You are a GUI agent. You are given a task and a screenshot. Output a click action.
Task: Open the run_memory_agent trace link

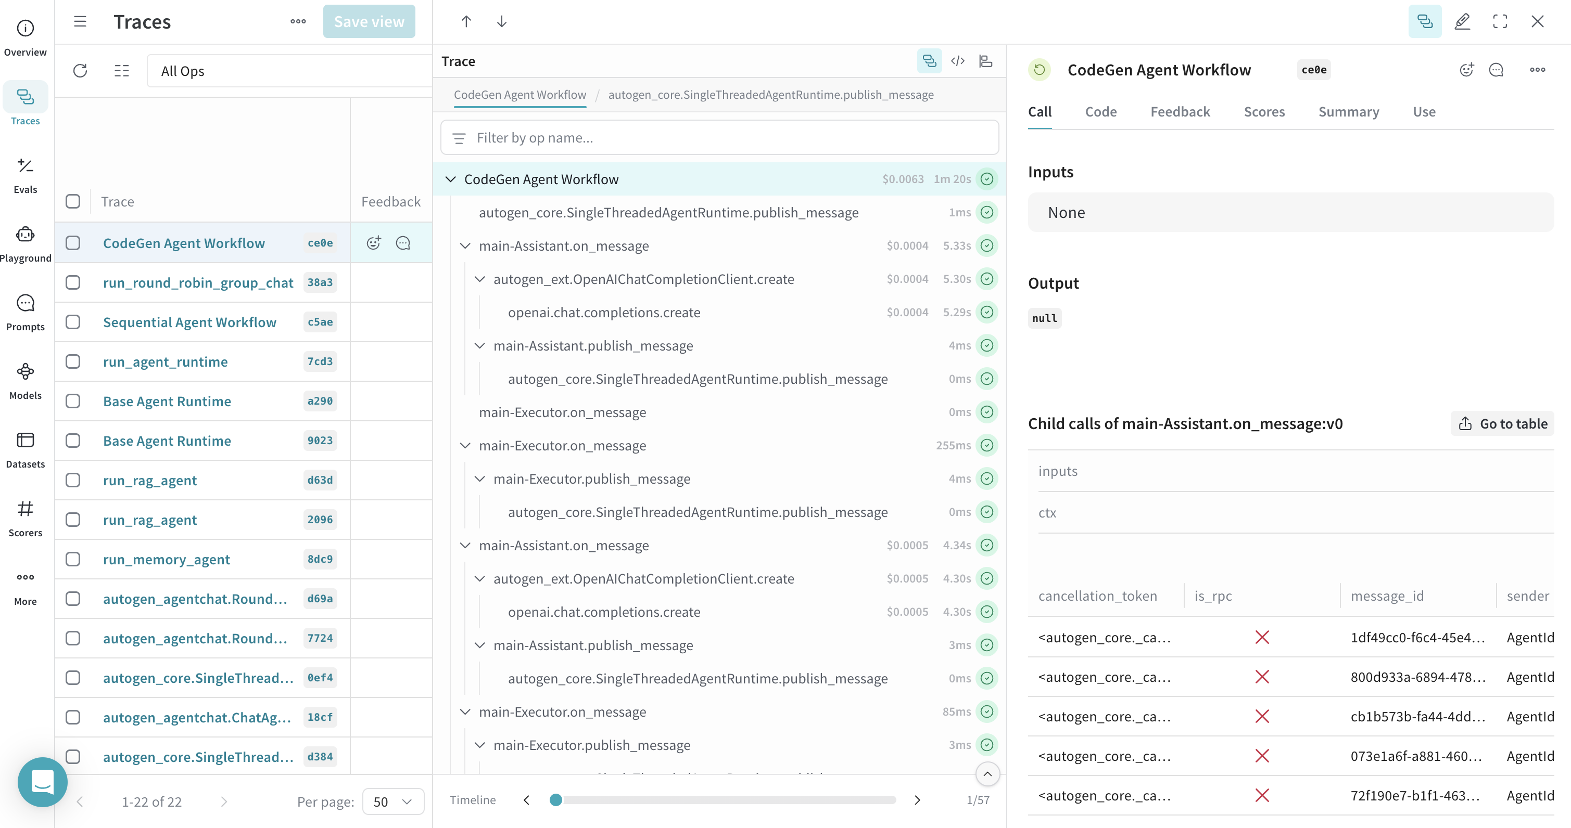click(x=167, y=559)
